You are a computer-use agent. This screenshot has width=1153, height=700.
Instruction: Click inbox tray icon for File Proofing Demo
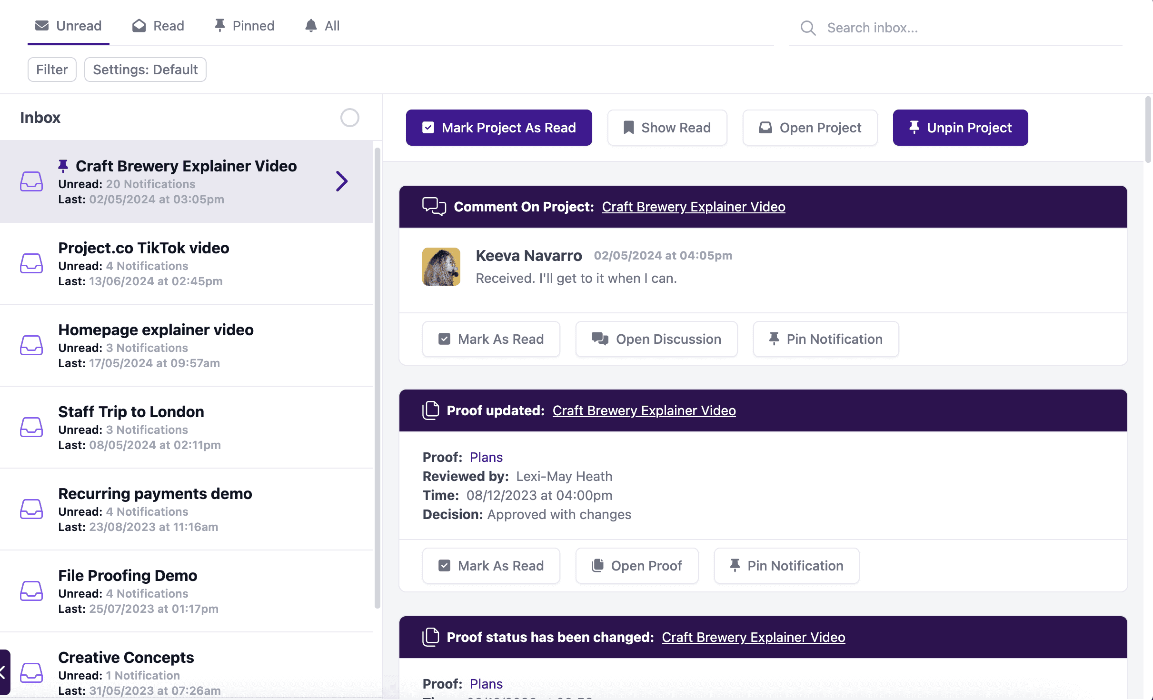click(31, 591)
